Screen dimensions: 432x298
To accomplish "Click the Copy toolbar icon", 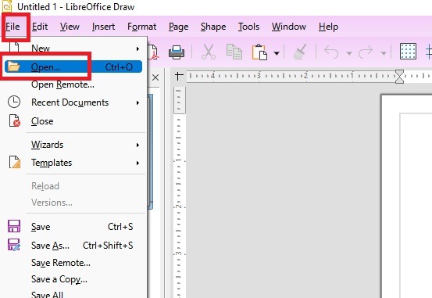I will click(234, 52).
